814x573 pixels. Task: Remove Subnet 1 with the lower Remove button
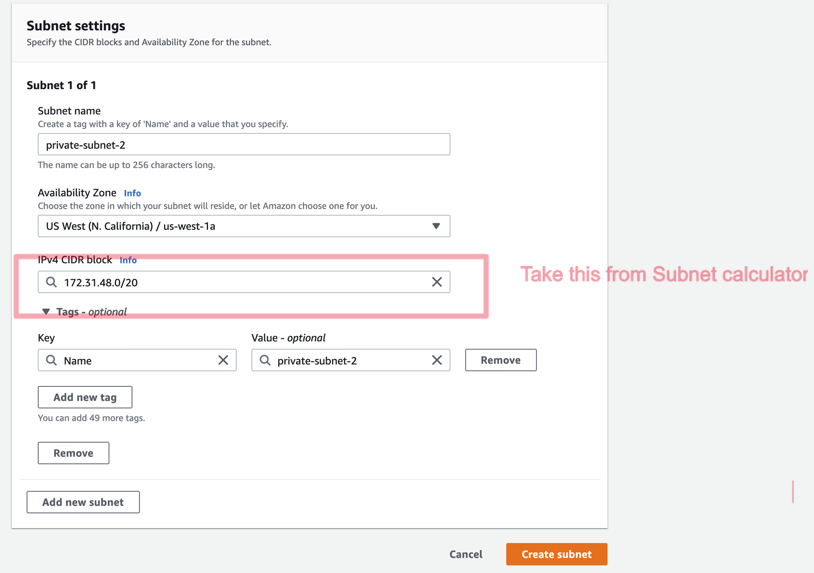click(x=73, y=453)
